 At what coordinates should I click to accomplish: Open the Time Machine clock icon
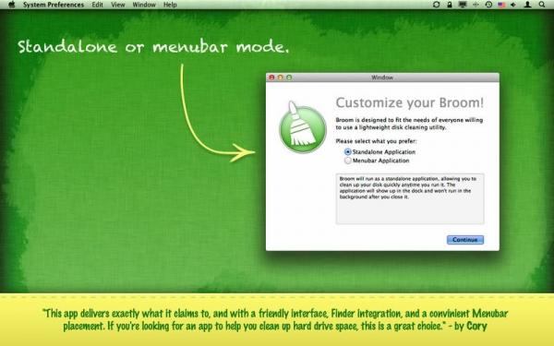(488, 5)
